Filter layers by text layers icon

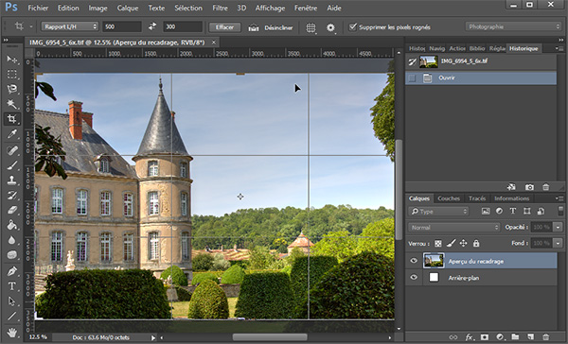click(x=513, y=212)
